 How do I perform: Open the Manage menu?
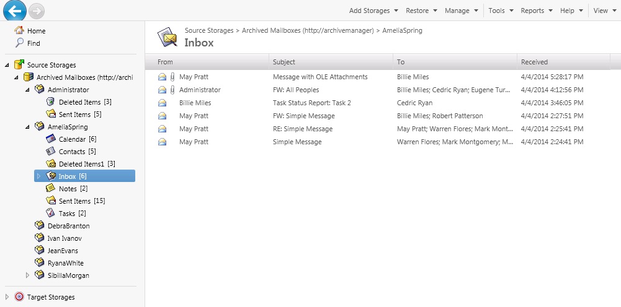pyautogui.click(x=461, y=11)
